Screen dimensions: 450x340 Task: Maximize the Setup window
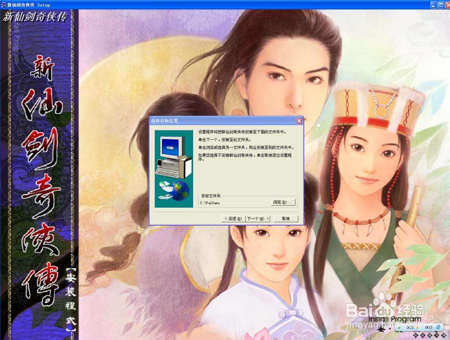click(x=441, y=5)
